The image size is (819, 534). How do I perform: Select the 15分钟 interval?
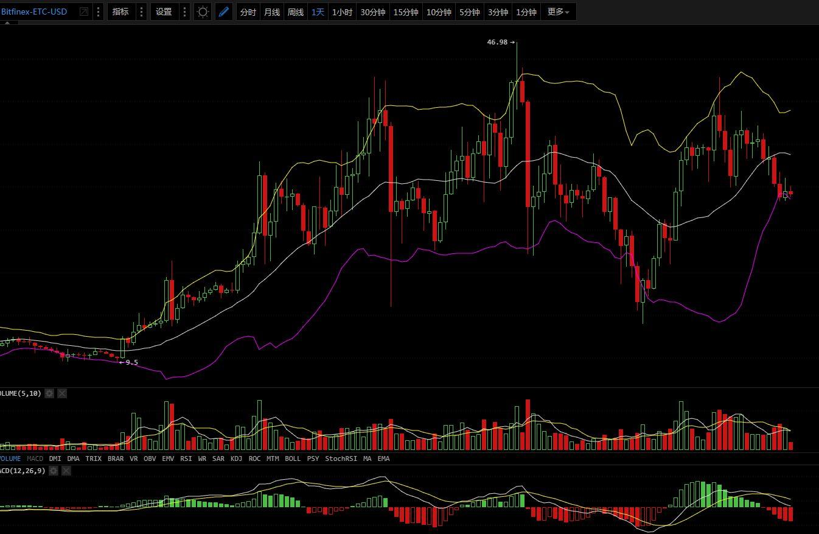(x=406, y=12)
